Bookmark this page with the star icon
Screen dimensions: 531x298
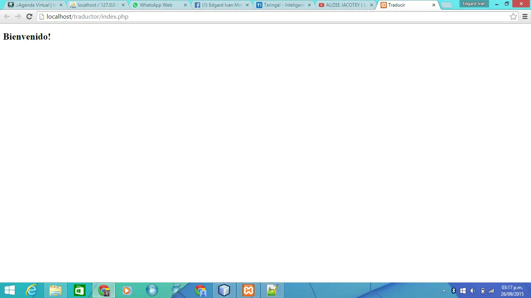click(514, 17)
